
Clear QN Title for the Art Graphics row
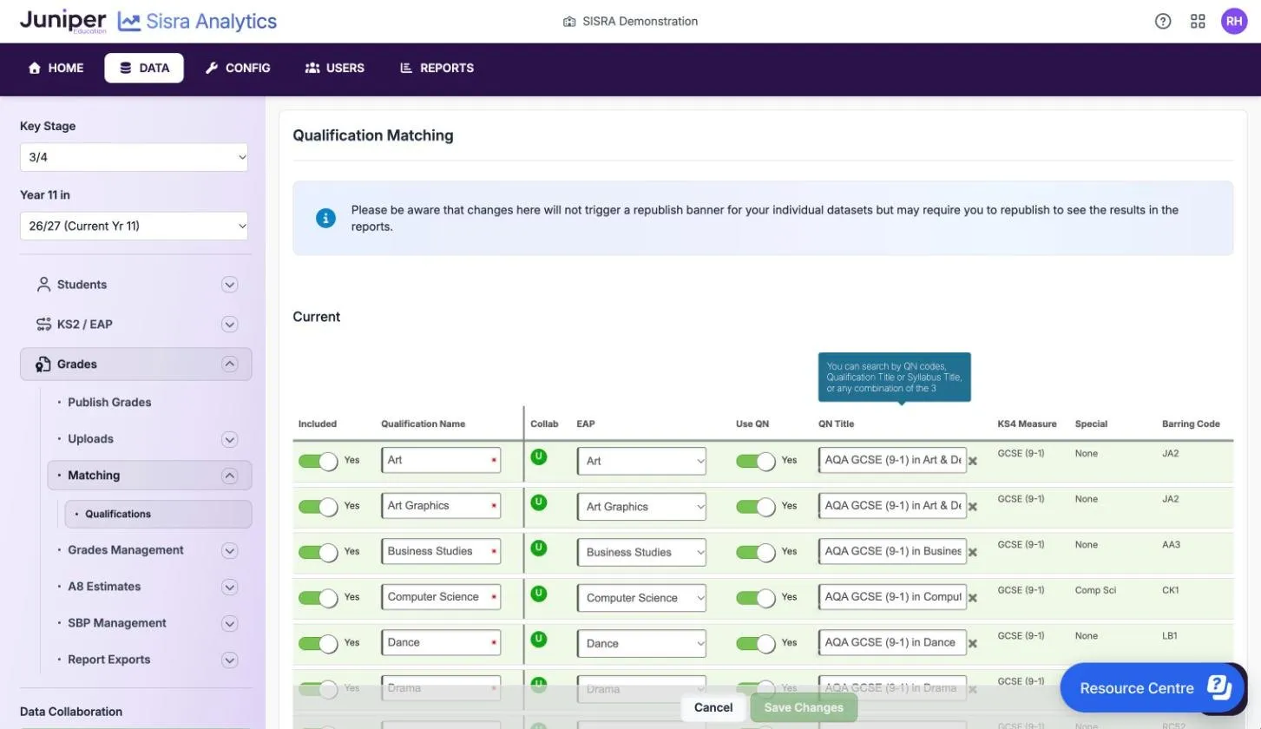coord(973,506)
